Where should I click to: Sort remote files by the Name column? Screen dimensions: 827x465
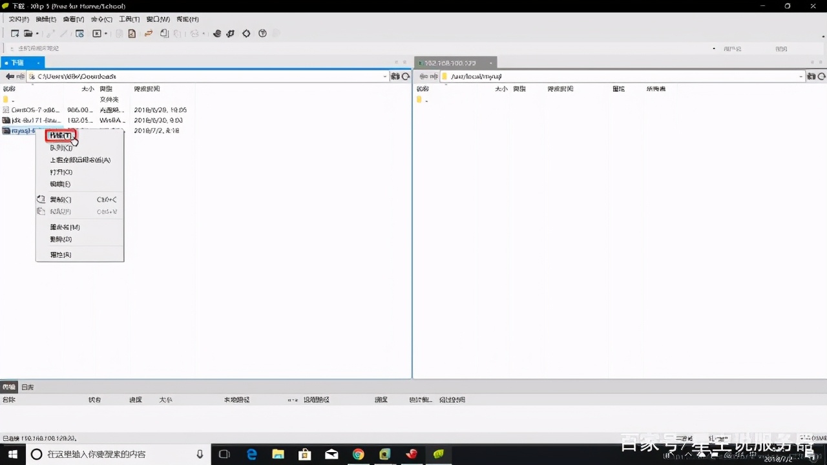click(423, 88)
